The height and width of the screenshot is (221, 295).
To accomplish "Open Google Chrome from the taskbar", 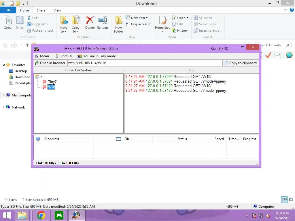I will 41,215.
